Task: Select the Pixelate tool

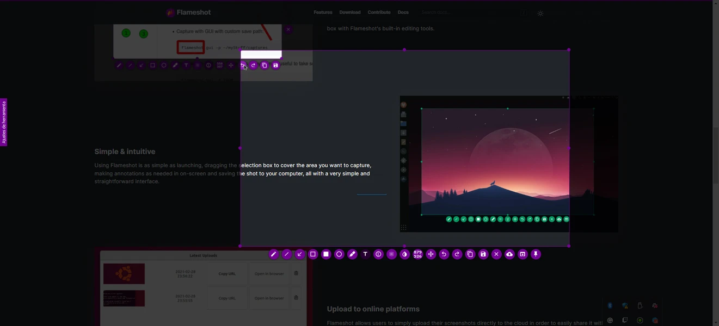Action: 391,254
